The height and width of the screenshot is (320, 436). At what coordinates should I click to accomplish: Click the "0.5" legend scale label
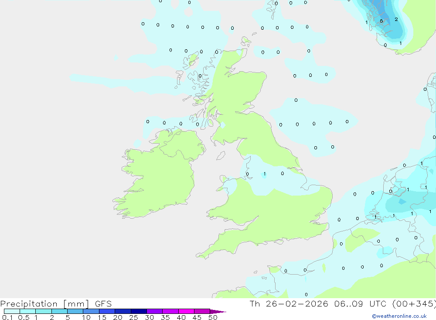[24, 317]
